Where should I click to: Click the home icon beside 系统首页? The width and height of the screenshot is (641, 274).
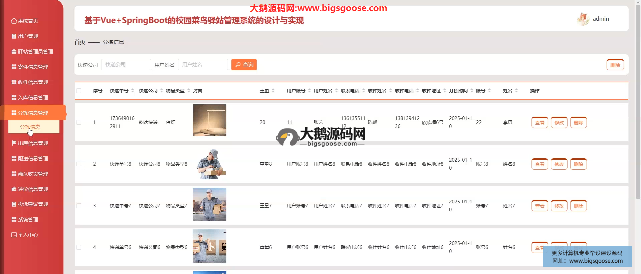(x=14, y=21)
